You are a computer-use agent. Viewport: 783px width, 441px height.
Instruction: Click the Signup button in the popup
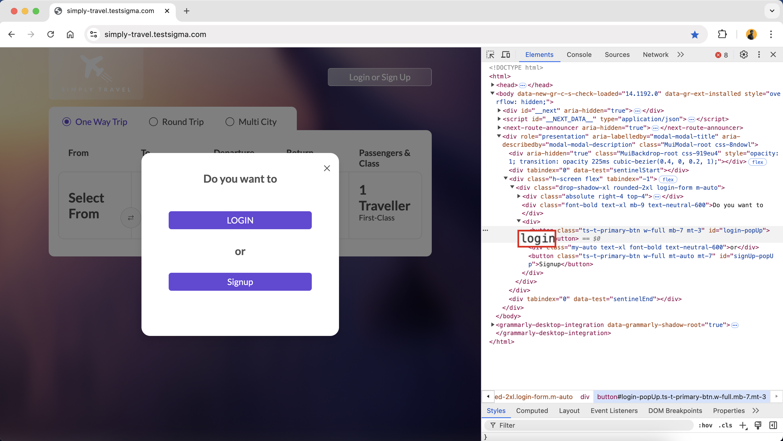pos(240,282)
